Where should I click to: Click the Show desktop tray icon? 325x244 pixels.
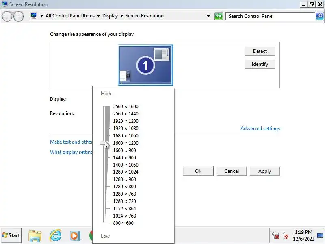coord(320,235)
